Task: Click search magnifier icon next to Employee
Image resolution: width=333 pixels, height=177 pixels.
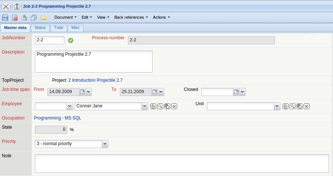Action: click(160, 106)
